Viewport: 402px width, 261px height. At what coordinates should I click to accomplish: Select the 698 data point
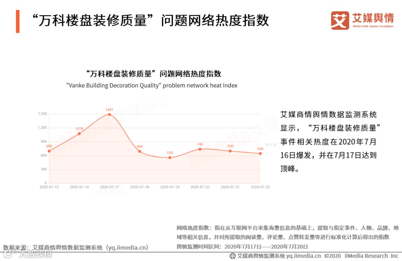point(49,151)
